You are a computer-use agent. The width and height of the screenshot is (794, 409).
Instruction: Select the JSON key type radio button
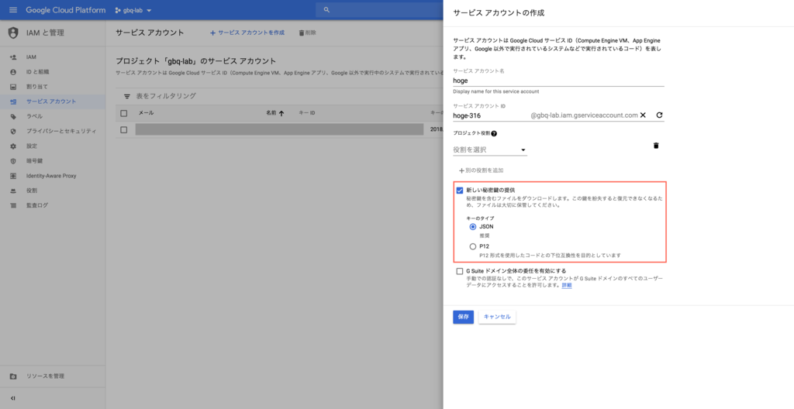(473, 227)
